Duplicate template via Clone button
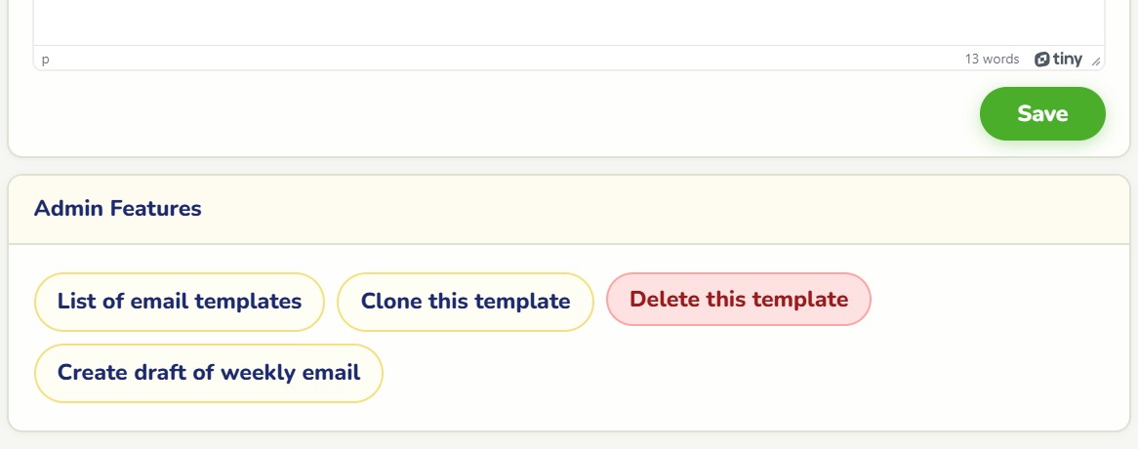This screenshot has height=449, width=1138. click(466, 302)
